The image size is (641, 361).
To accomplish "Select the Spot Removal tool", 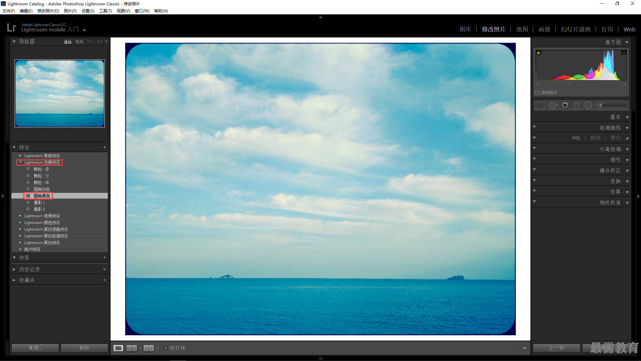I will tap(553, 105).
